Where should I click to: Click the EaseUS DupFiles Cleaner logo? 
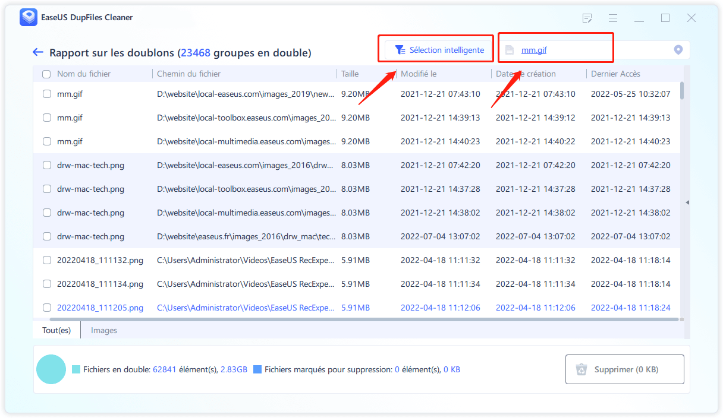coord(28,18)
